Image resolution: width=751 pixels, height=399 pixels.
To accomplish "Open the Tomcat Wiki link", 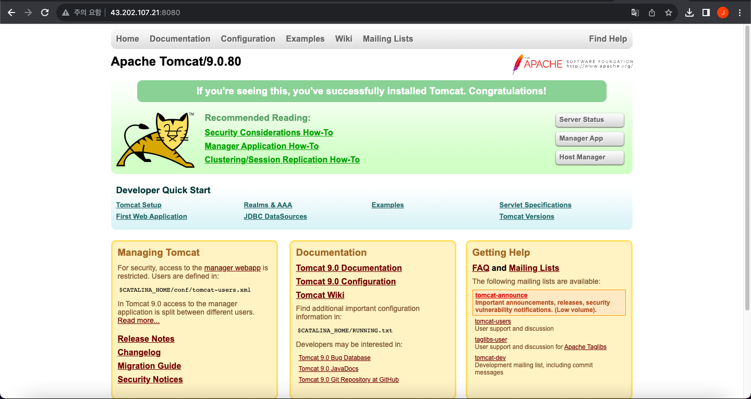I will click(320, 295).
